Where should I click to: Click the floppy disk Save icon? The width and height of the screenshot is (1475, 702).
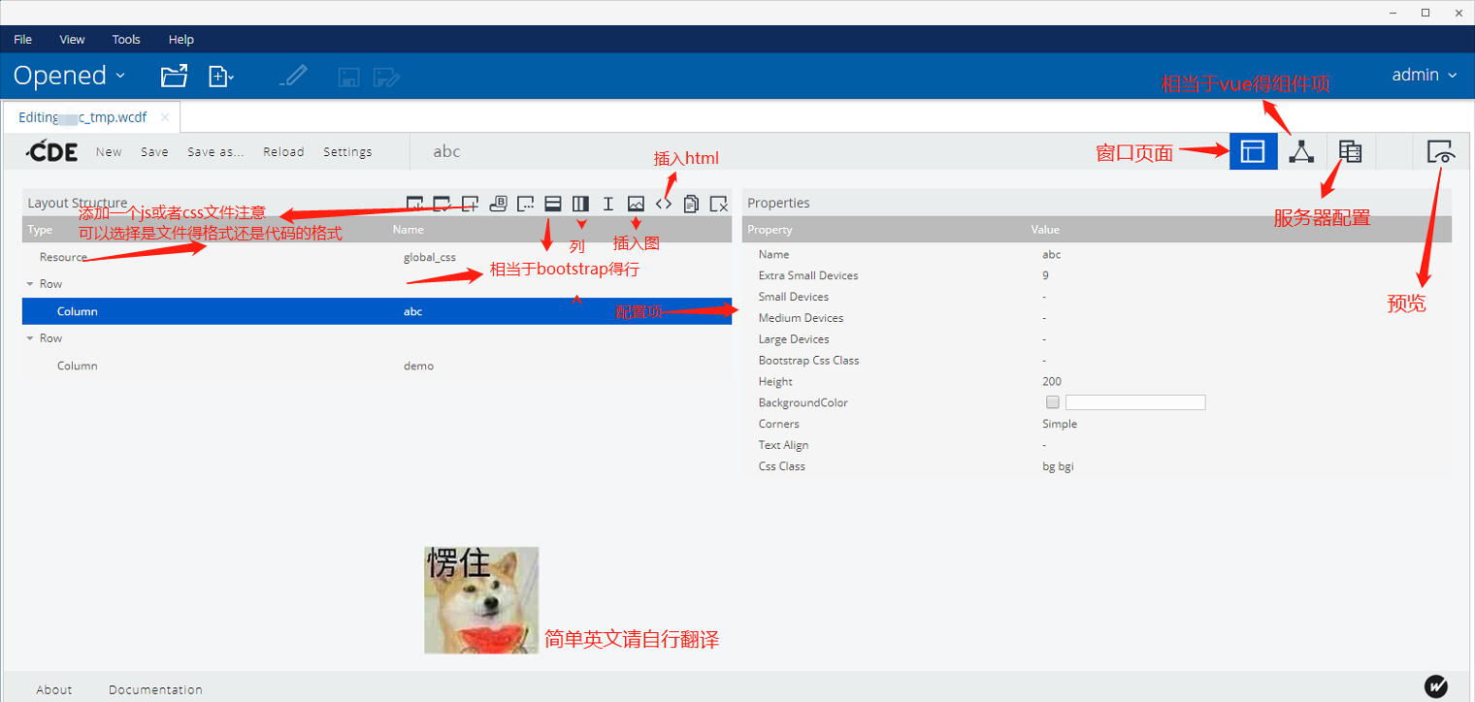(x=348, y=77)
